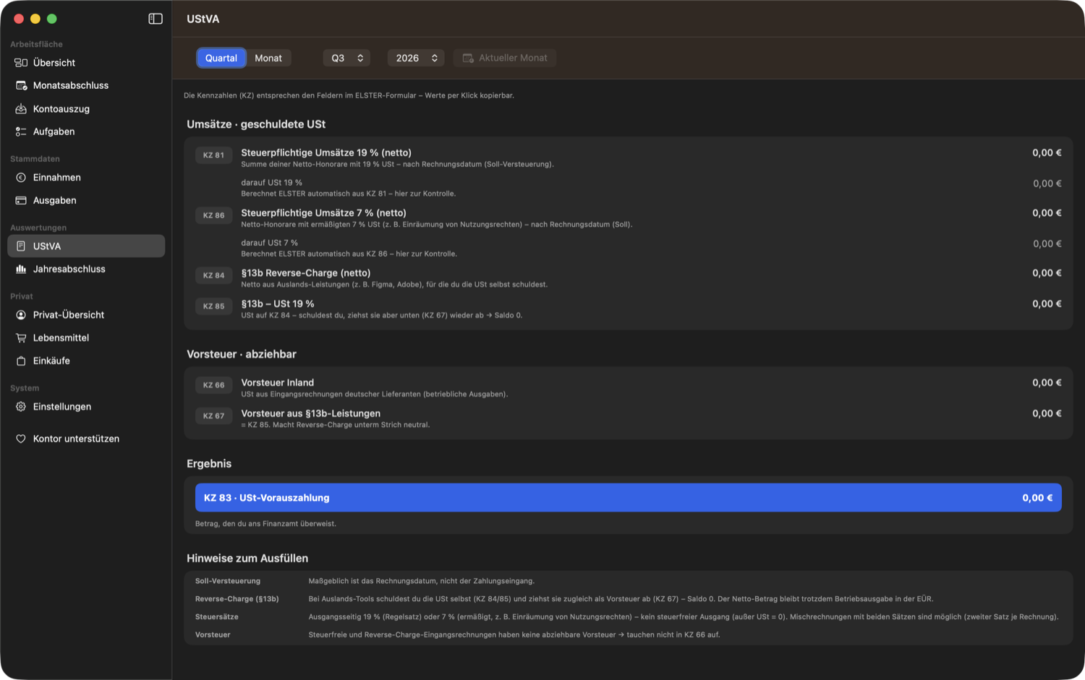Click the Privat-Übersicht person icon
The width and height of the screenshot is (1085, 680).
pyautogui.click(x=21, y=315)
